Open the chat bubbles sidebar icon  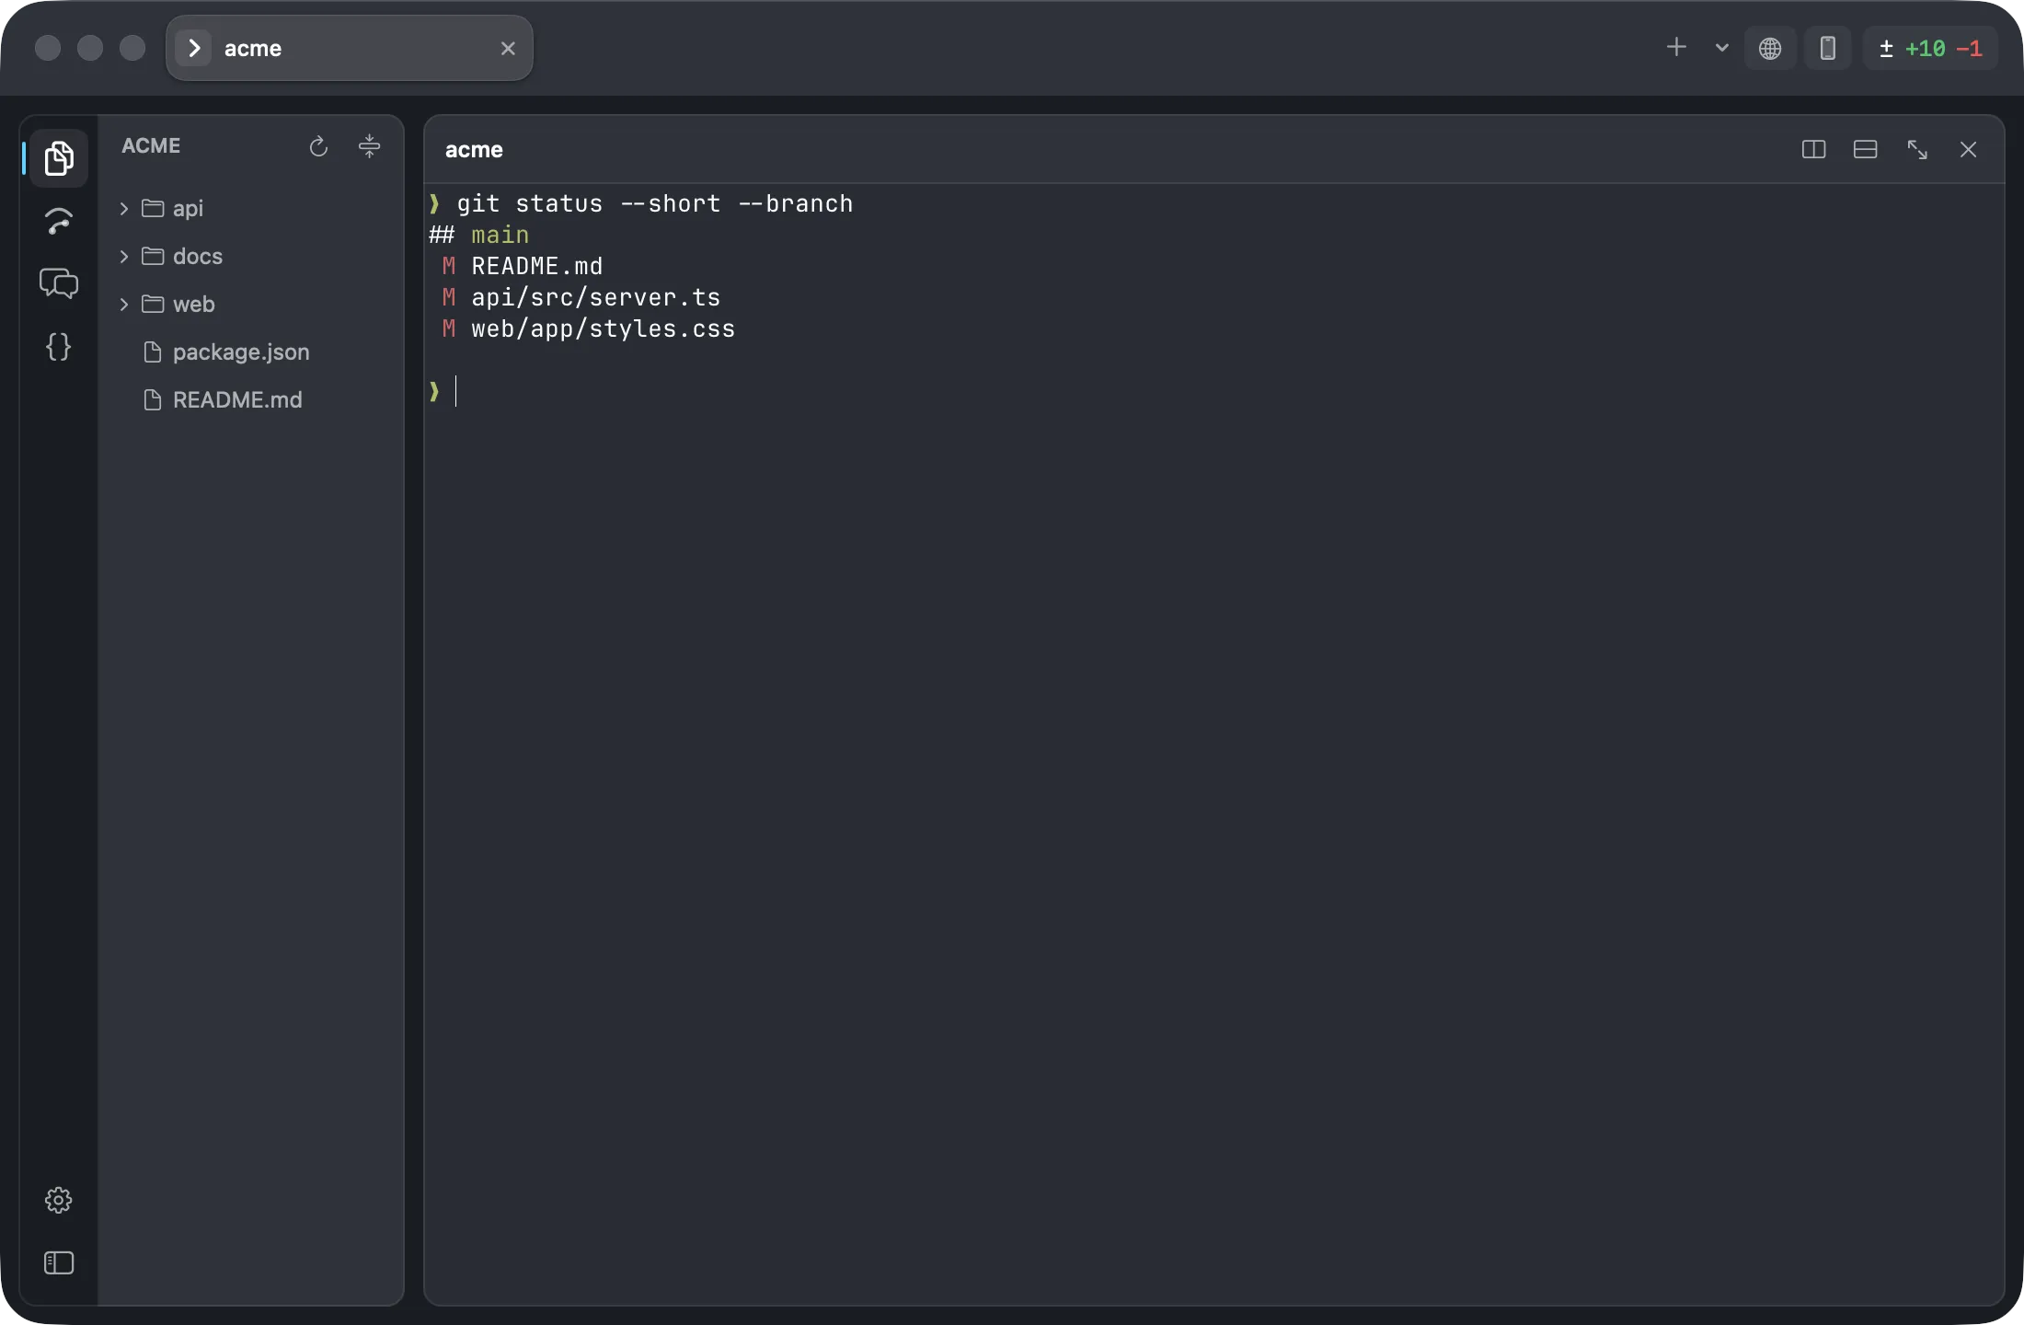59,283
